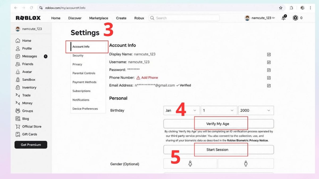Open Inventory in the left sidebar
The image size is (319, 179).
26,88
